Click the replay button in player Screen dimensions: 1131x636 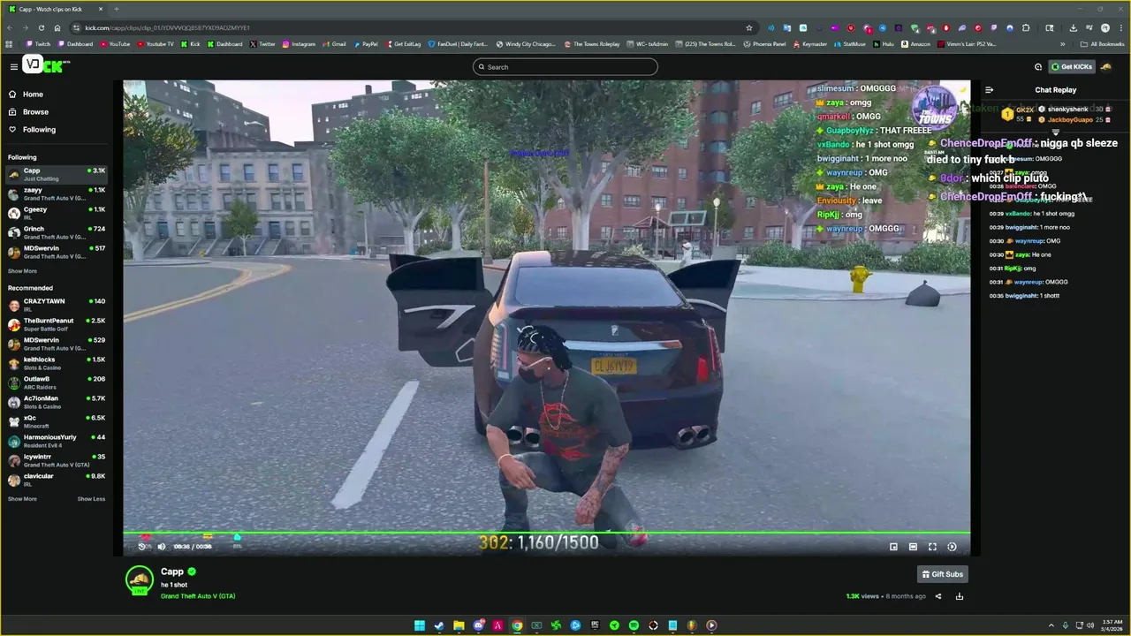(142, 547)
